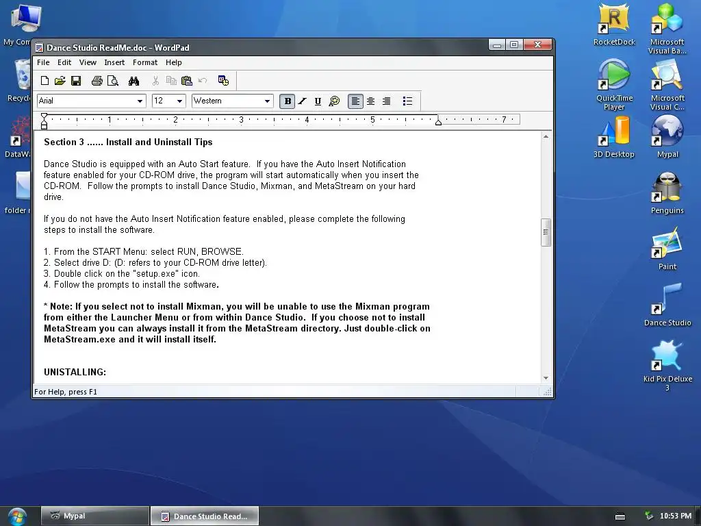Open the Help menu

point(173,62)
